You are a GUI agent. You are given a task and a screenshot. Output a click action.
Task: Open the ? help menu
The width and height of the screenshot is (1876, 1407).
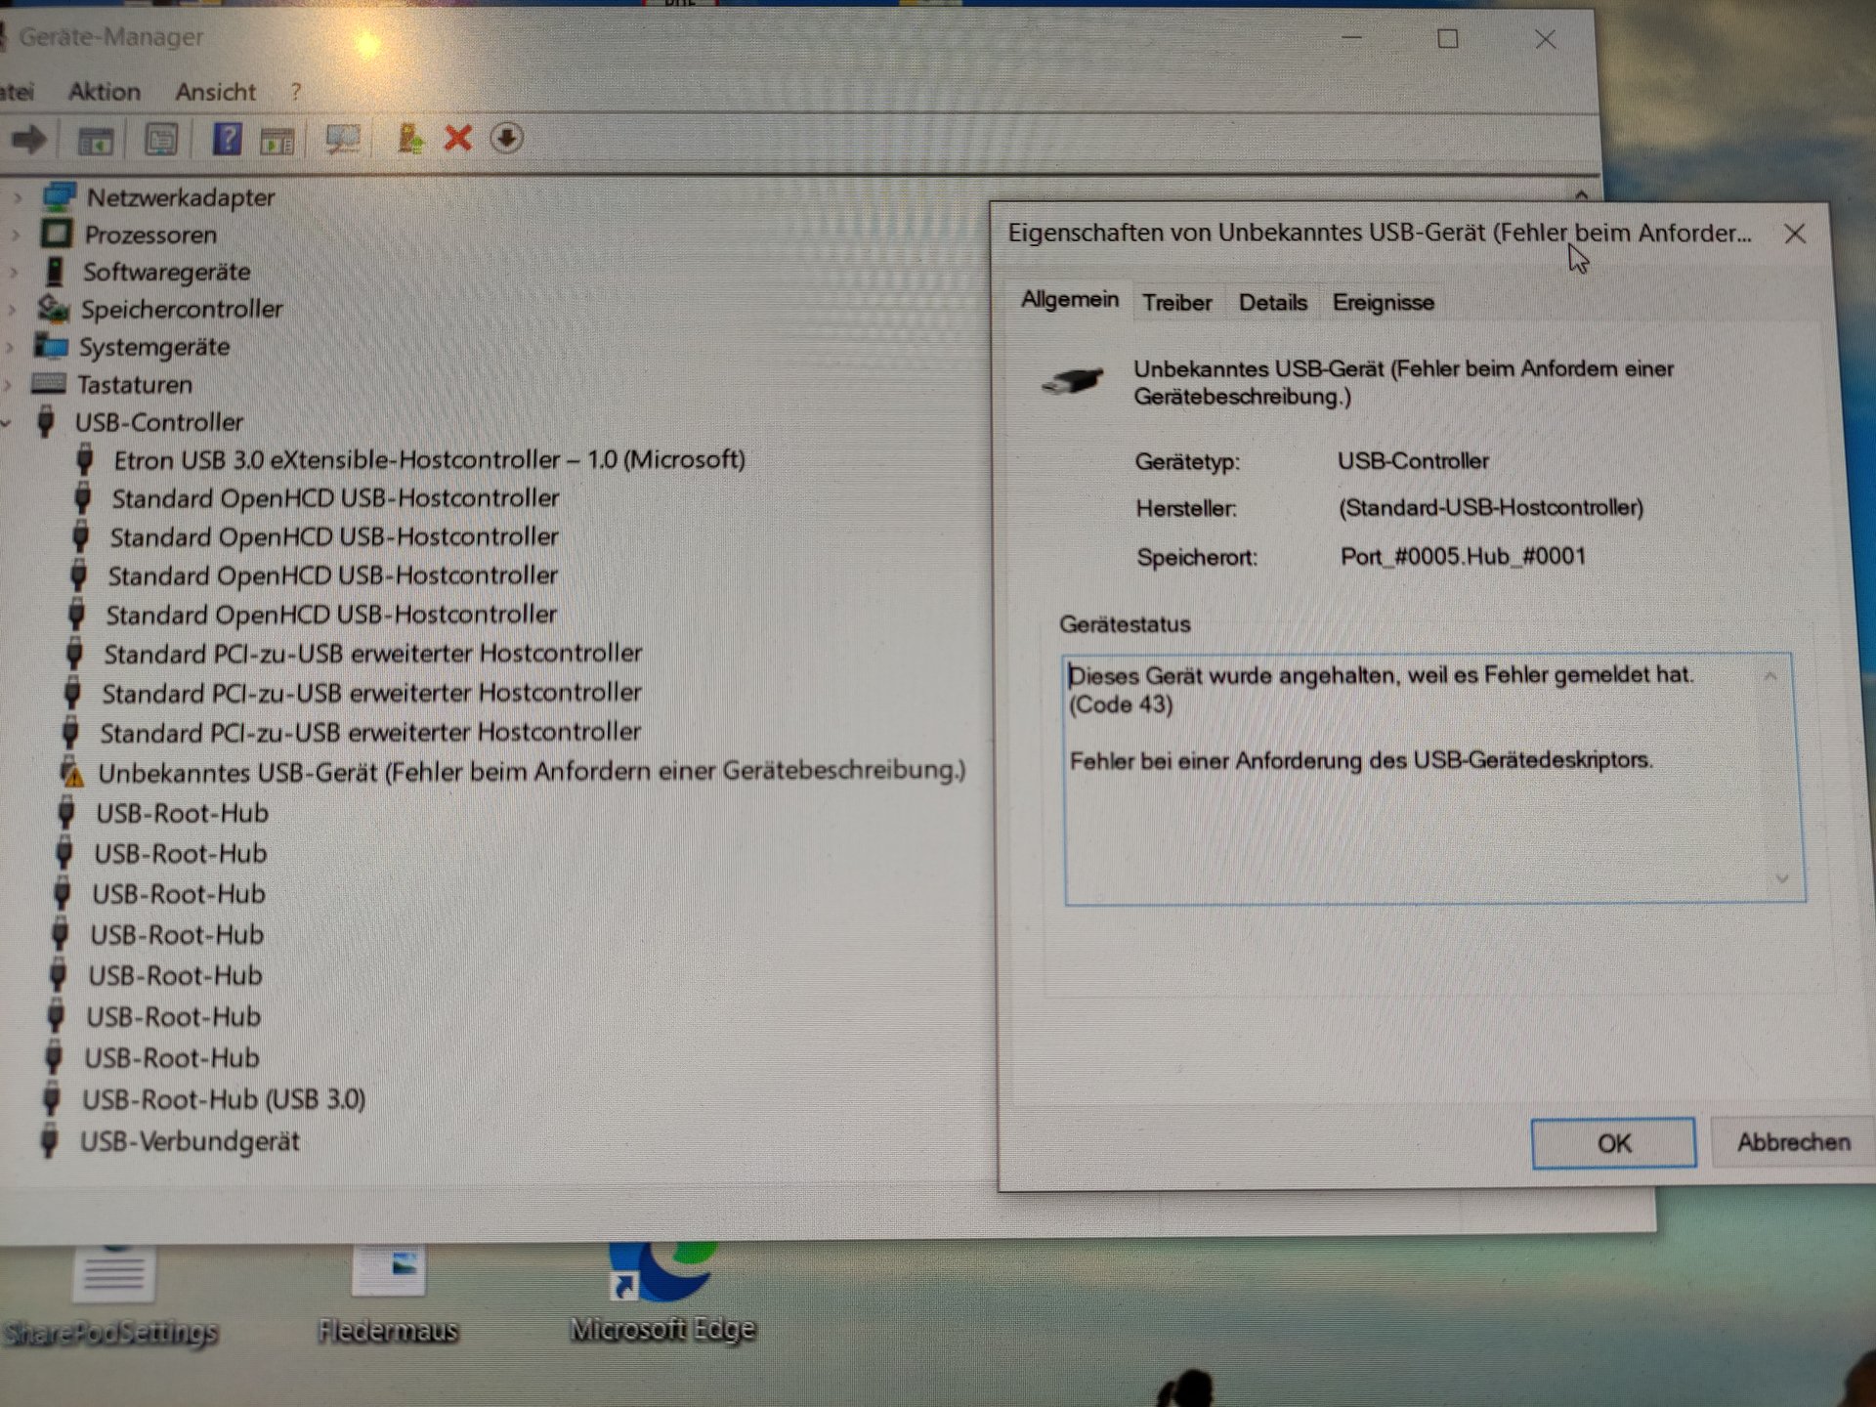pyautogui.click(x=295, y=92)
